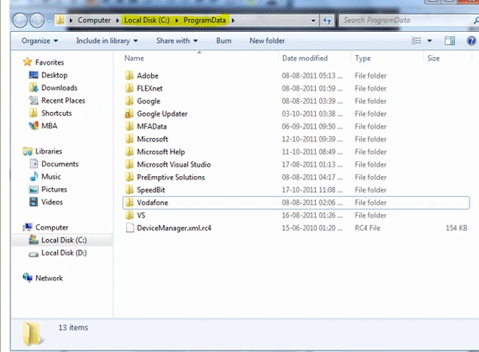
Task: Select the Microsoft Visual Studio folder icon
Action: 129,164
